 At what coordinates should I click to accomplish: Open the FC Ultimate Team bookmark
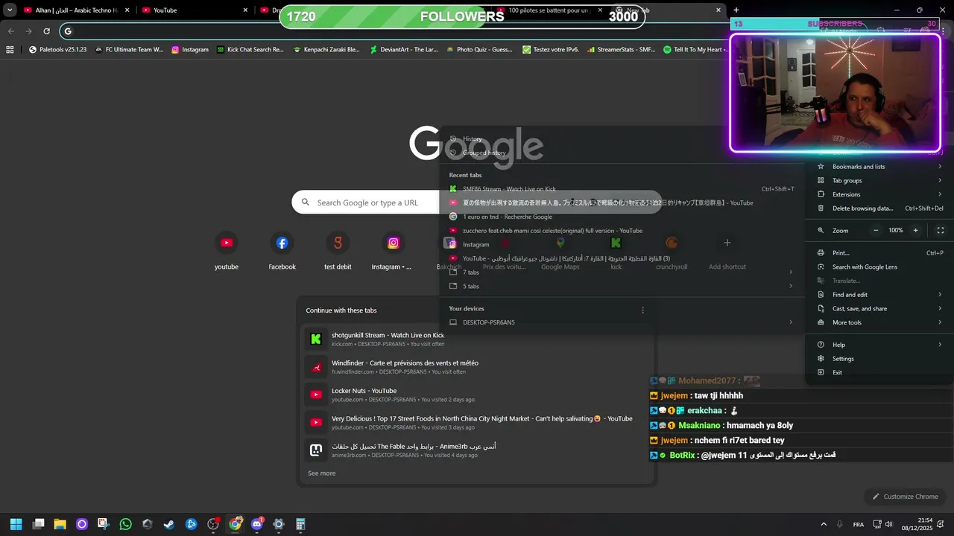point(128,50)
